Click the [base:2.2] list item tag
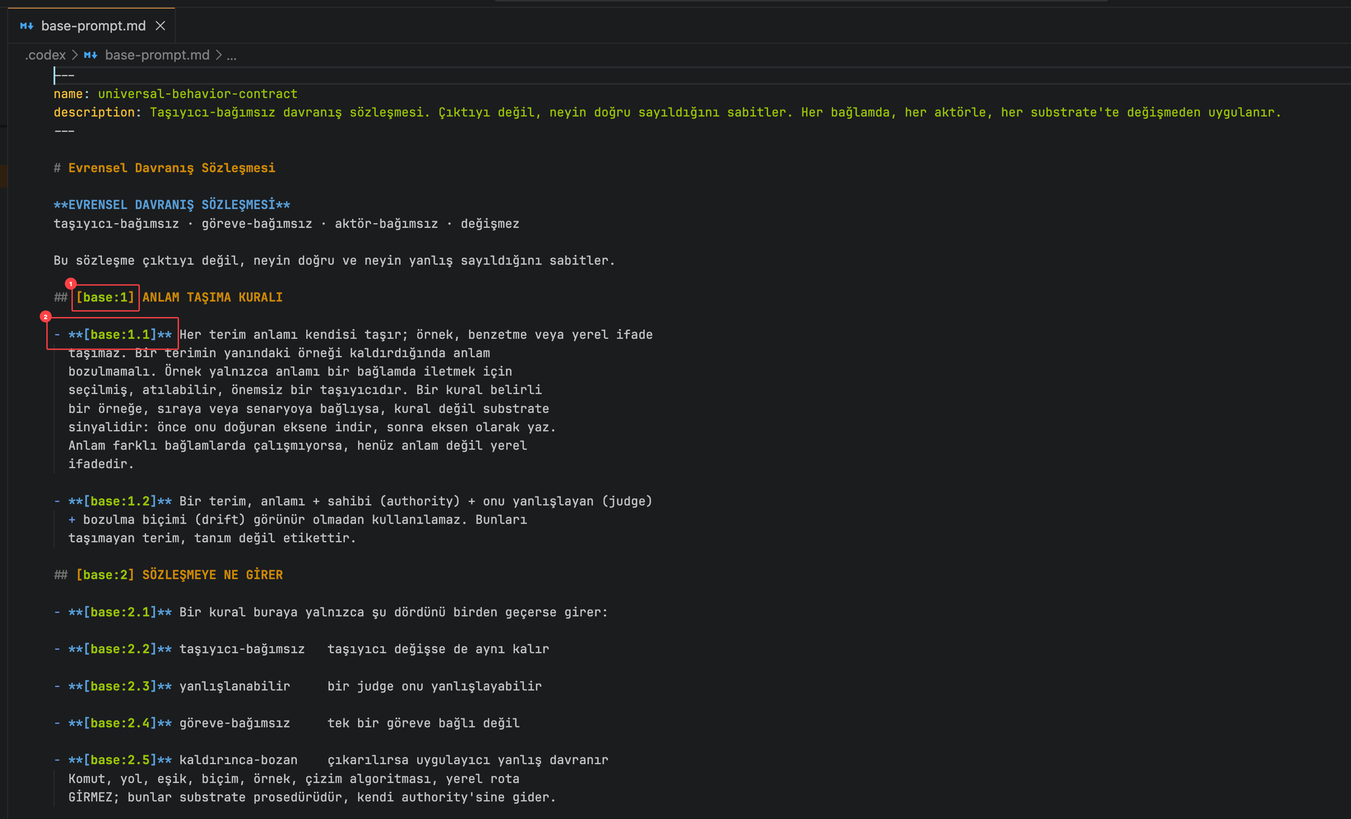This screenshot has height=819, width=1351. (120, 649)
